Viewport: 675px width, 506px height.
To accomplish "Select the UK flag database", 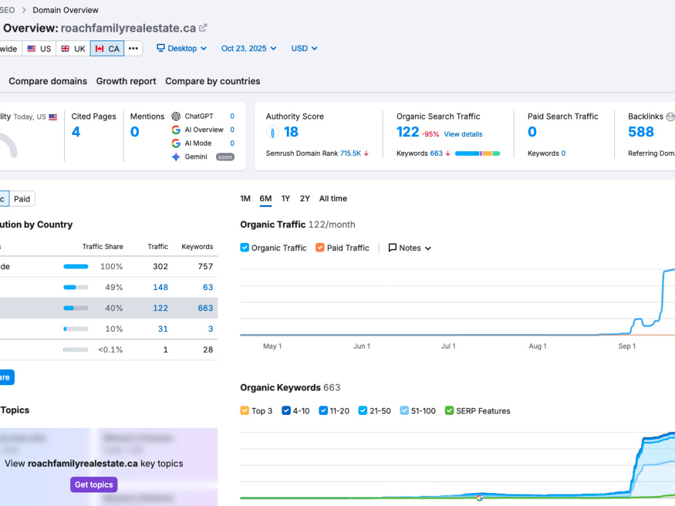I will (73, 49).
